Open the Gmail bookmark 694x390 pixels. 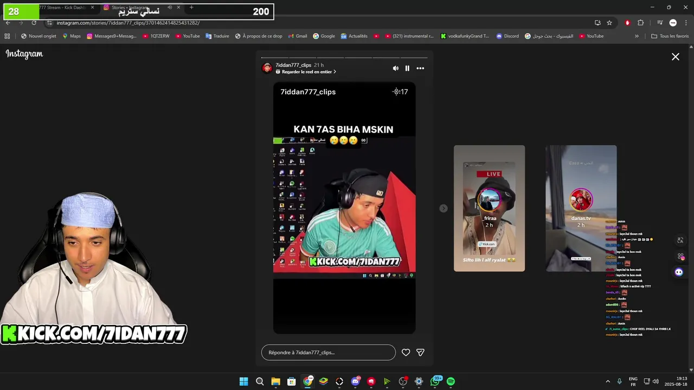pos(297,36)
